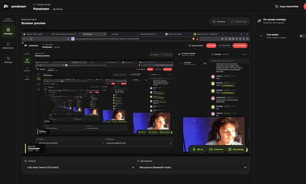Image resolution: width=306 pixels, height=184 pixels.
Task: Switch to the Browser broadcast input tab
Action: coord(219,22)
